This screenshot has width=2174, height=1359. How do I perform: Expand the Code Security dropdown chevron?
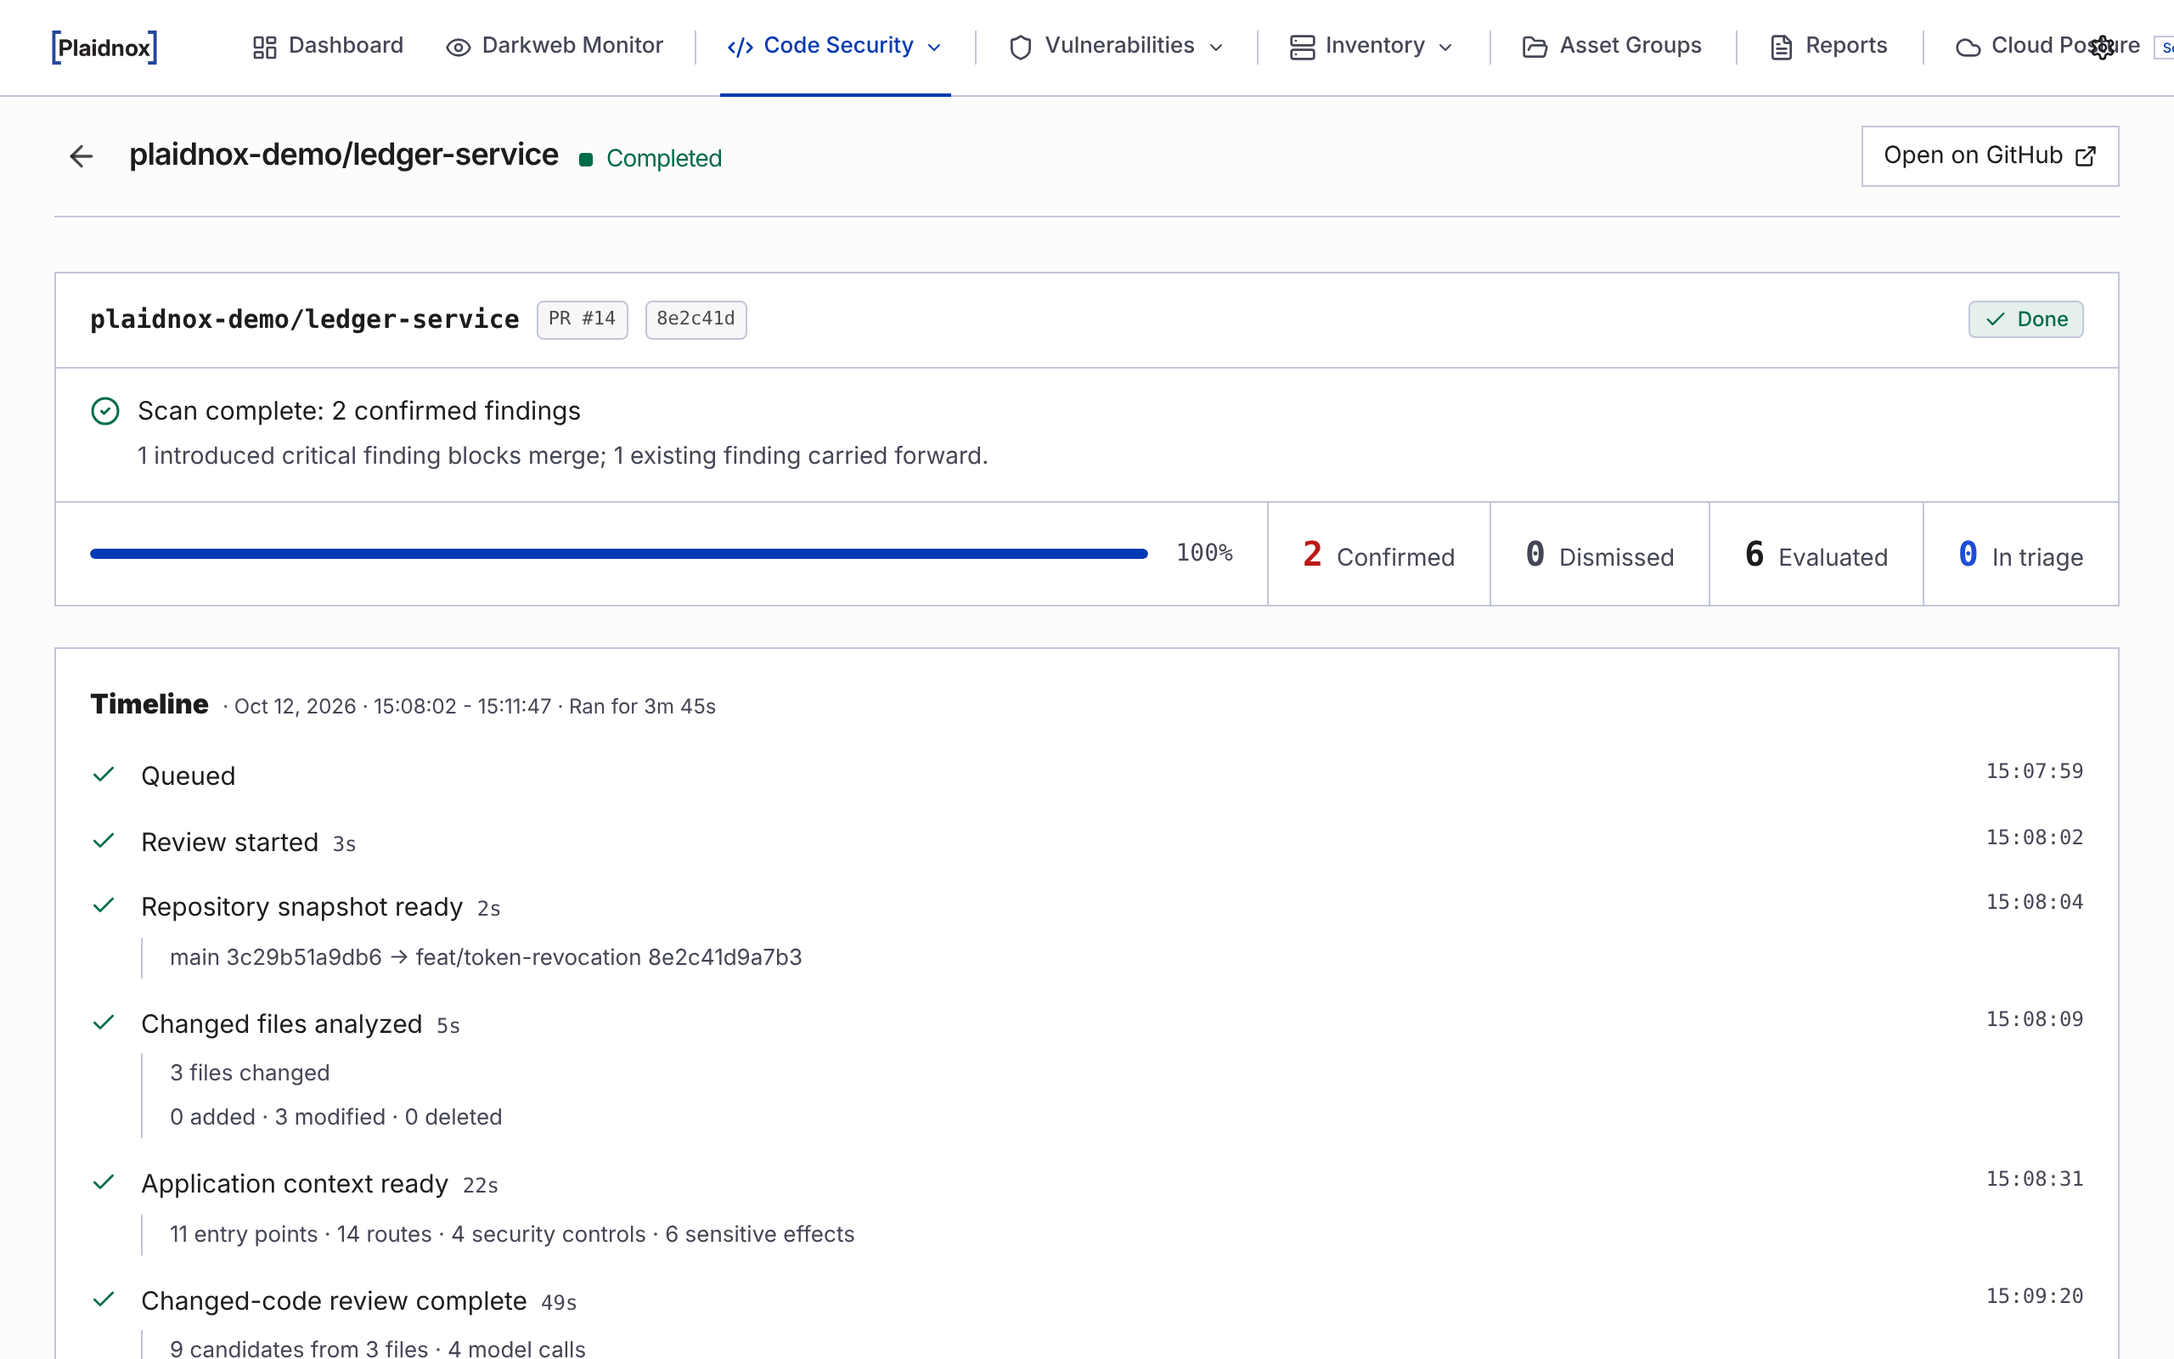(934, 48)
